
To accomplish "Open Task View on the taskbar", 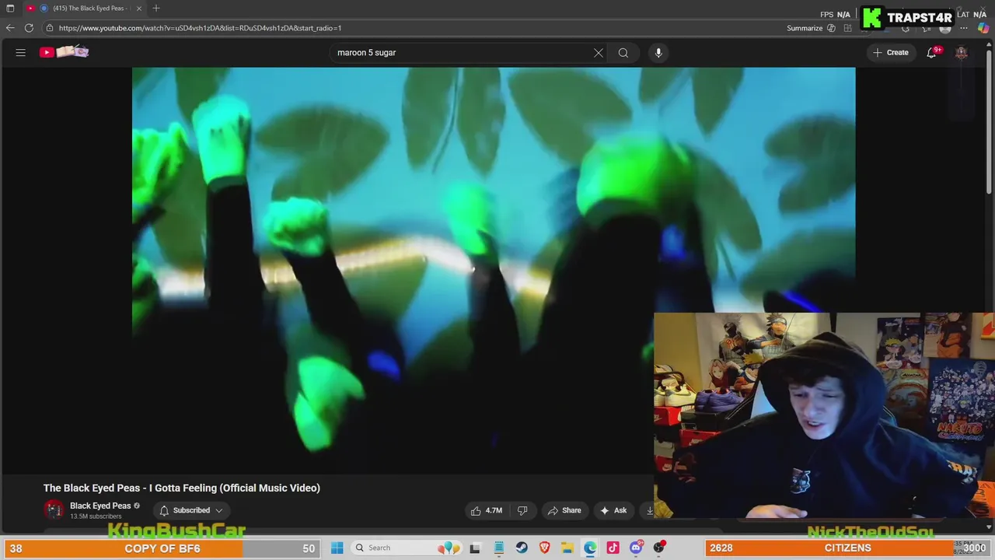I will (x=475, y=548).
